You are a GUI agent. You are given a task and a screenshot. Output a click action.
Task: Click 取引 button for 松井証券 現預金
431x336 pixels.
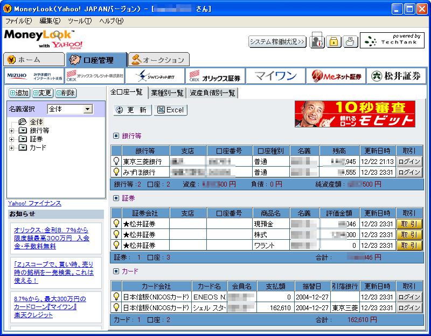click(x=409, y=224)
